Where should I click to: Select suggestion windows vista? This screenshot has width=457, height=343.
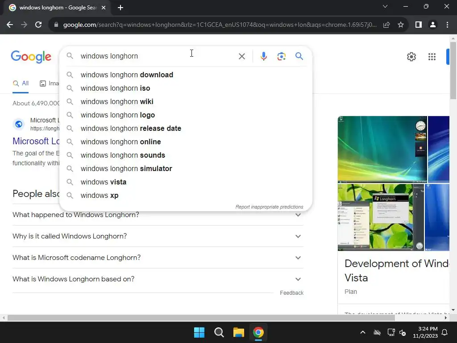(186, 182)
